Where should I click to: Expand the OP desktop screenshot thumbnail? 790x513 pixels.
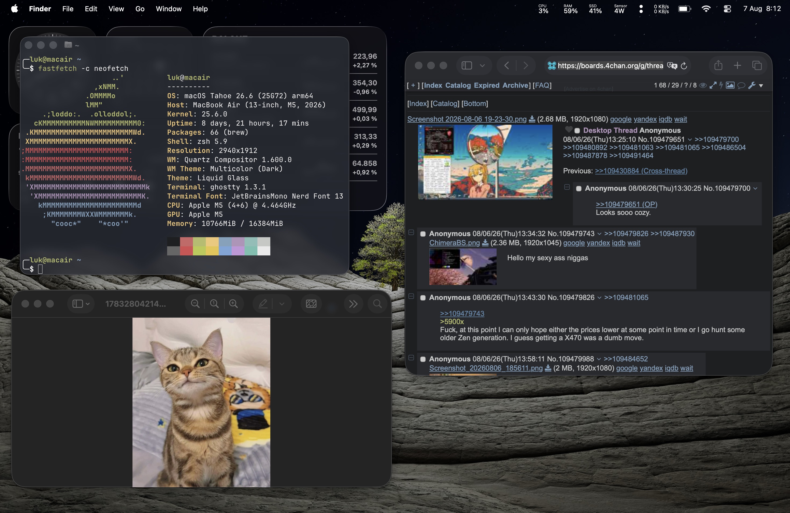[485, 162]
